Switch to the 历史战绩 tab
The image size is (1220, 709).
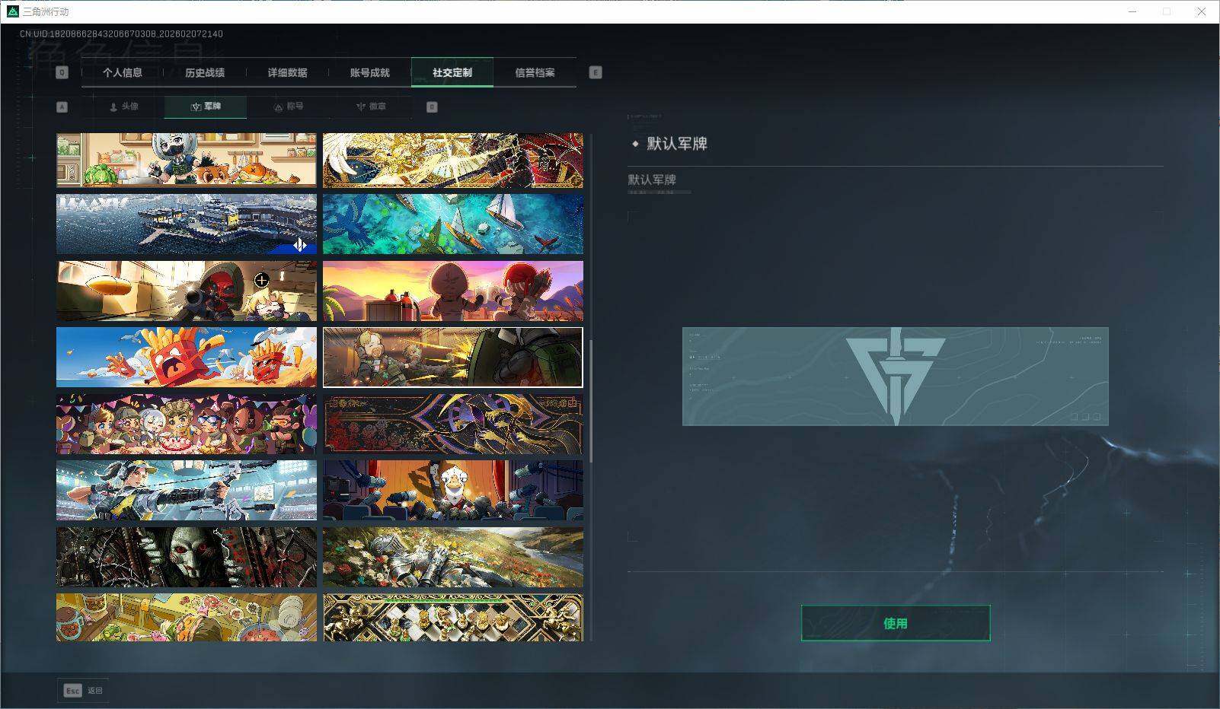pyautogui.click(x=205, y=72)
